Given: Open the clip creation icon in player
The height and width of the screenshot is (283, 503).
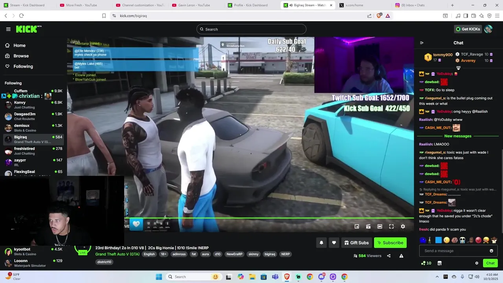Looking at the screenshot, I should pos(368,226).
